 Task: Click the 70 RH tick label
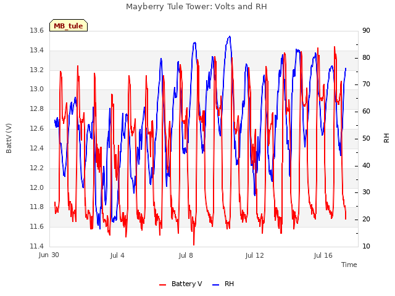[x=366, y=84]
